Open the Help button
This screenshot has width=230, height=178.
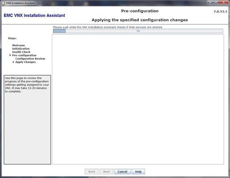[x=138, y=171]
